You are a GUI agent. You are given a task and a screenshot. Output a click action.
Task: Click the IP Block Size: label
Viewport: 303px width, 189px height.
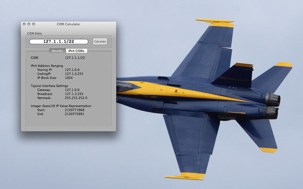(47, 78)
